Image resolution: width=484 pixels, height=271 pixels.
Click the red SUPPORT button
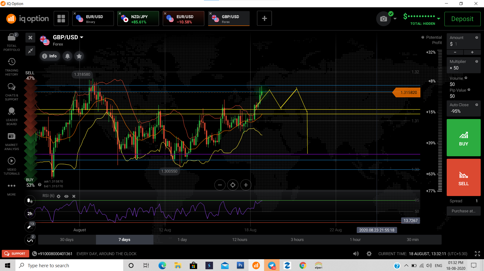[x=15, y=254]
